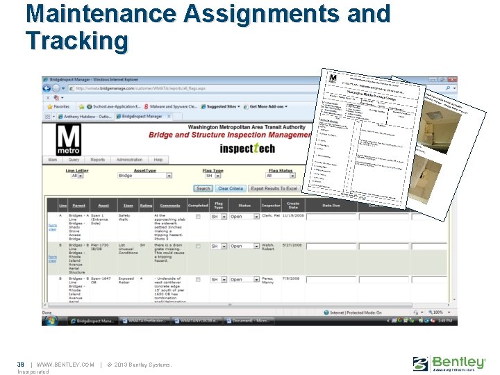Viewport: 500px width, 375px height.
Task: Switch to BridgeInspect Mana... taskbar button
Action: pyautogui.click(x=92, y=321)
